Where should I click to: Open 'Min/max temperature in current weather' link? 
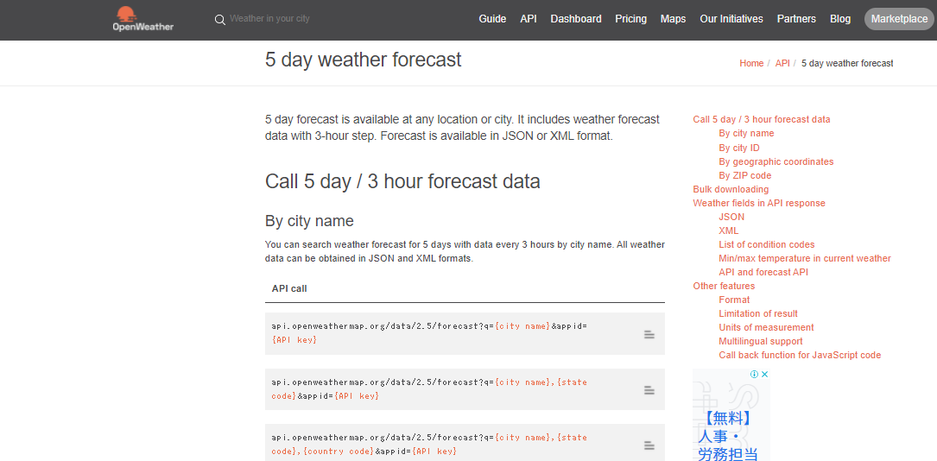tap(805, 259)
